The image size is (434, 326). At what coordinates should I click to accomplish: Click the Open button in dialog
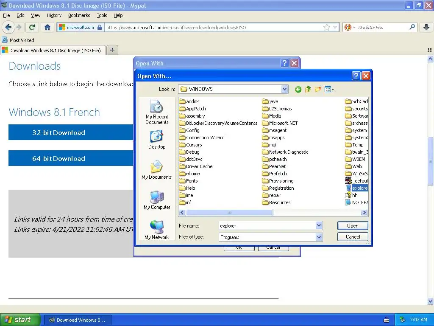click(x=353, y=226)
